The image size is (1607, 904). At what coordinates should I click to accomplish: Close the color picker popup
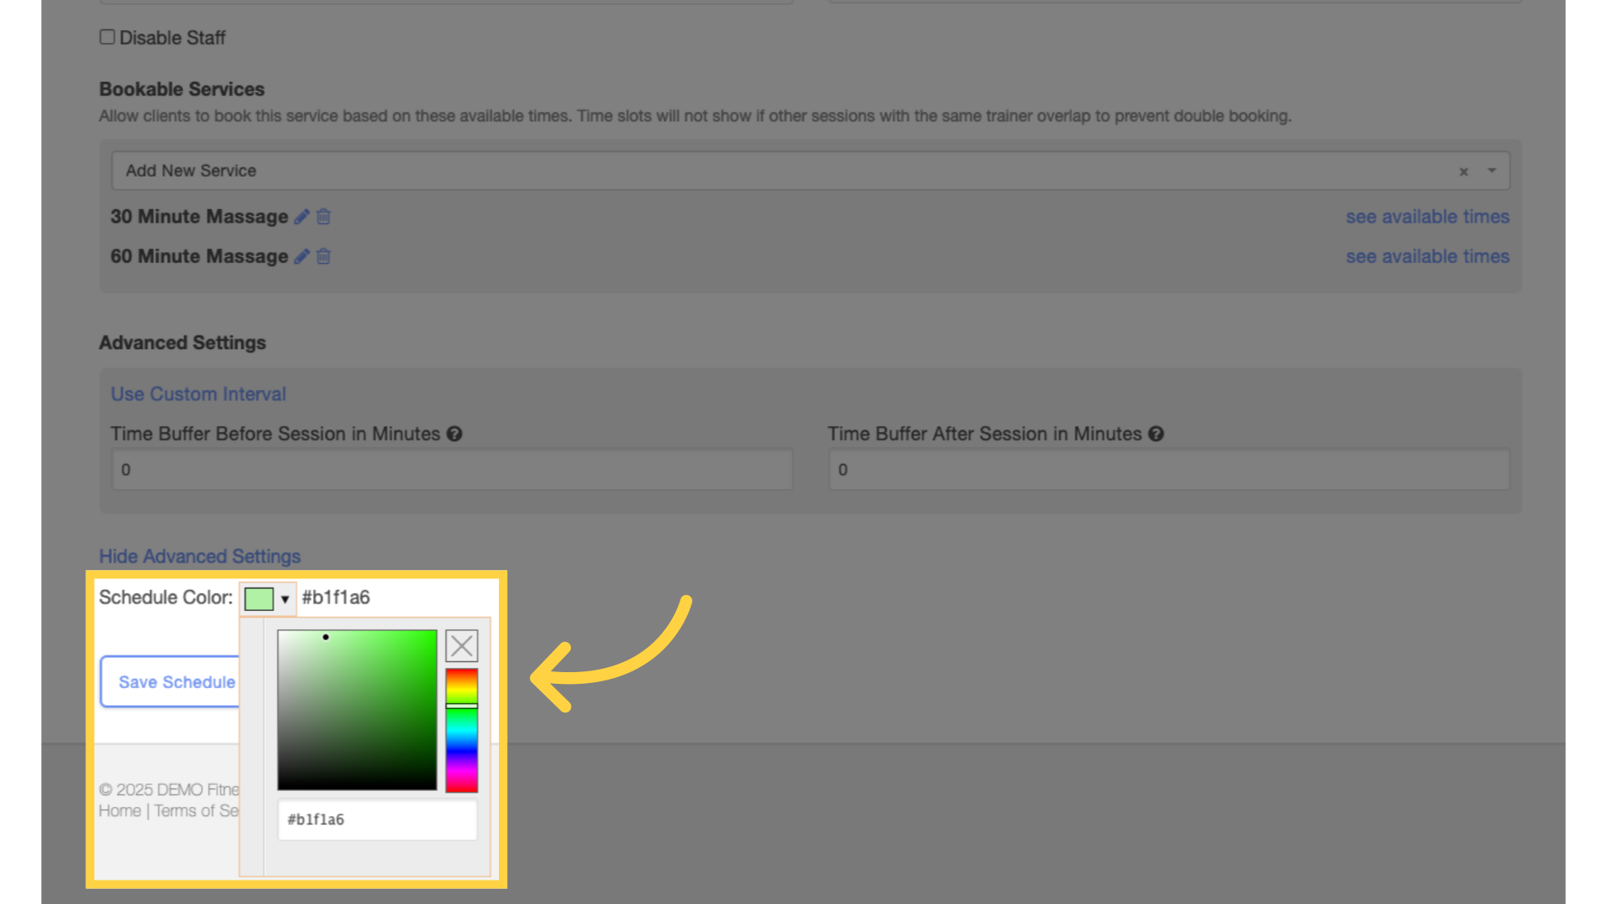pos(461,646)
